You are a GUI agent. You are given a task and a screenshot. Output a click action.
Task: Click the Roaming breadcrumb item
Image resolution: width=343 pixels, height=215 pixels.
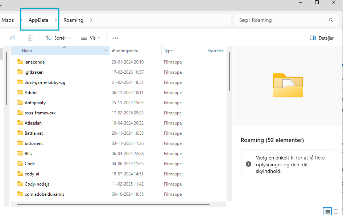pyautogui.click(x=73, y=20)
